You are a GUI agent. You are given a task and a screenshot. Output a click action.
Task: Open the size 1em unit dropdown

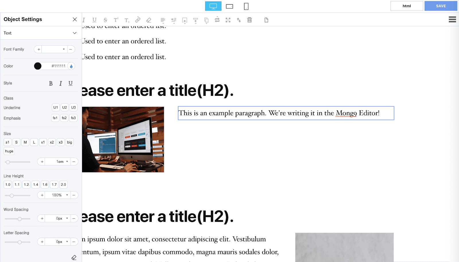pyautogui.click(x=58, y=162)
